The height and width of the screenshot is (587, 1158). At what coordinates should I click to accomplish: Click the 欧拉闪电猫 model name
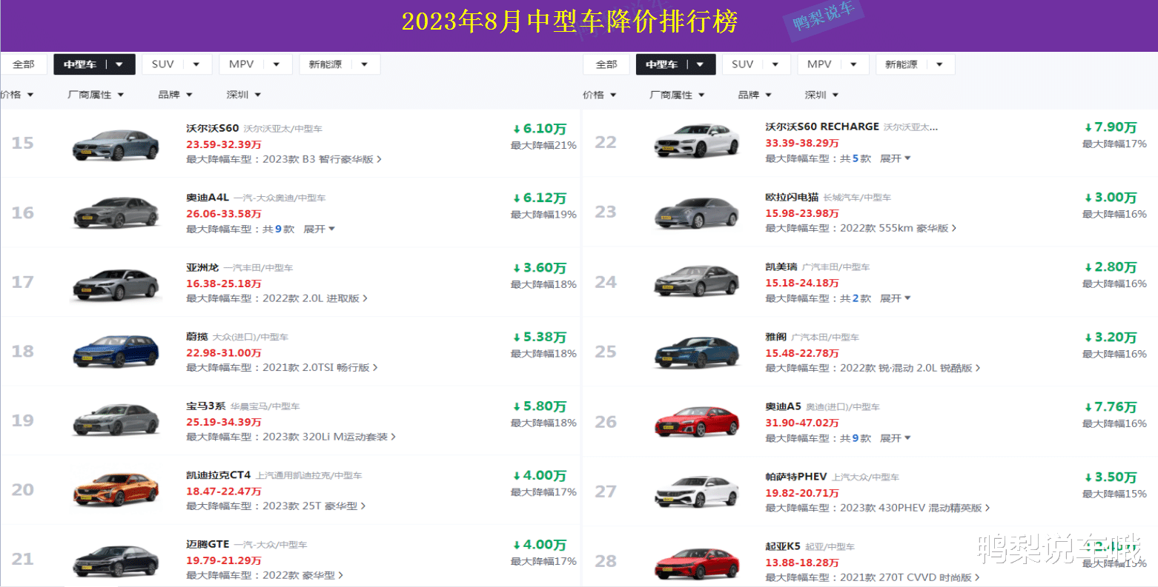(792, 197)
